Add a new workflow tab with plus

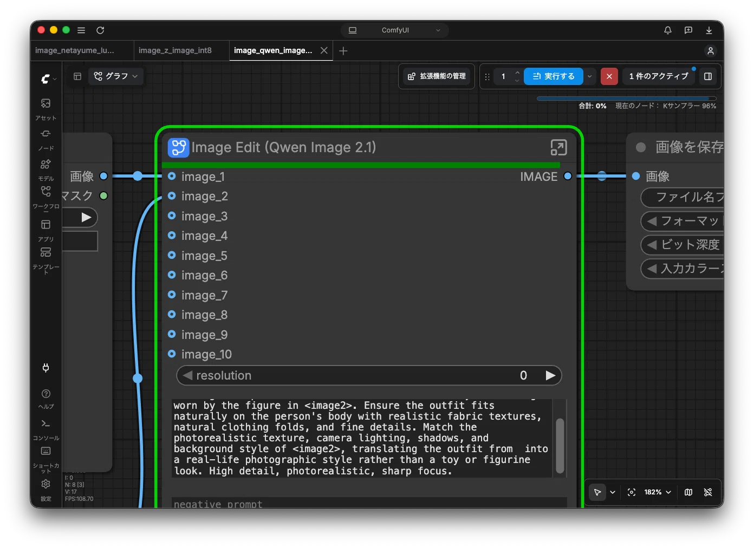point(343,50)
